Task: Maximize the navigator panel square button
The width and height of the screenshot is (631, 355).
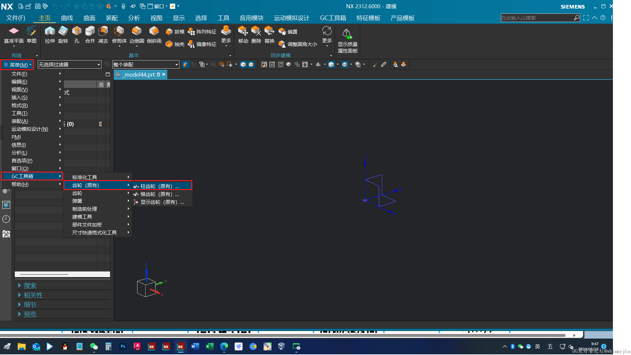Action: [x=107, y=75]
